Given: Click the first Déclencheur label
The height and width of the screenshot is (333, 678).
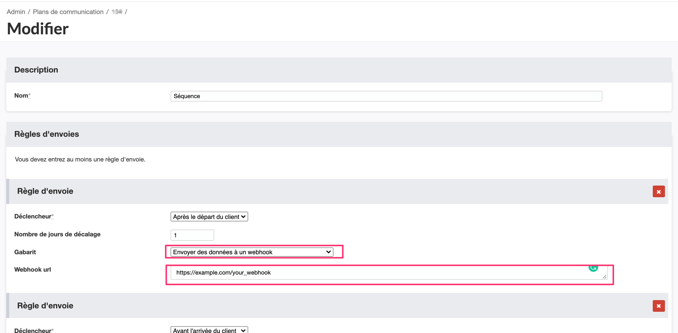Looking at the screenshot, I should tap(33, 216).
